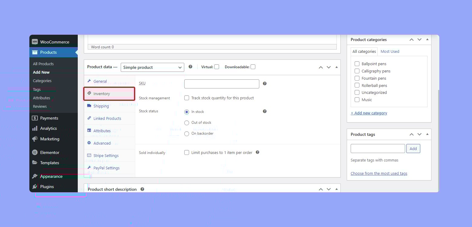Click the Elementor icon in sidebar
Screen dimensions: 472x227
point(35,152)
